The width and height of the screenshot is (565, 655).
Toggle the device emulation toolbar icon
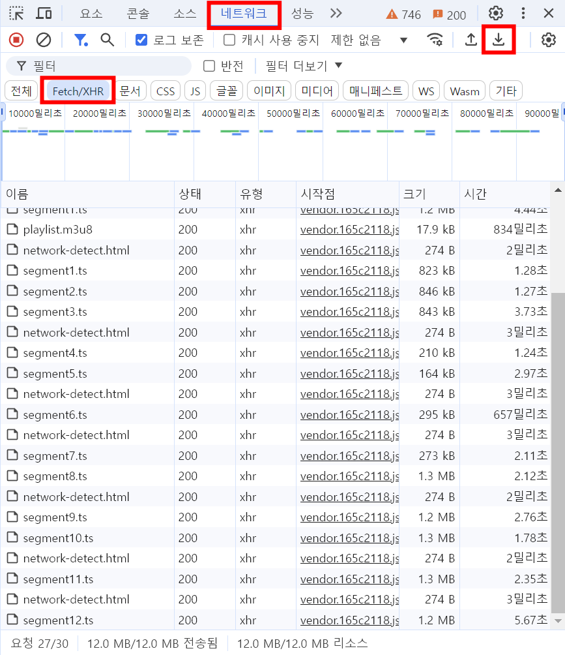44,13
